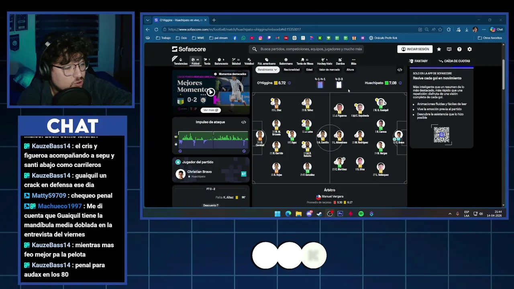
Task: Open the Rendimiento dropdown
Action: pos(267,70)
